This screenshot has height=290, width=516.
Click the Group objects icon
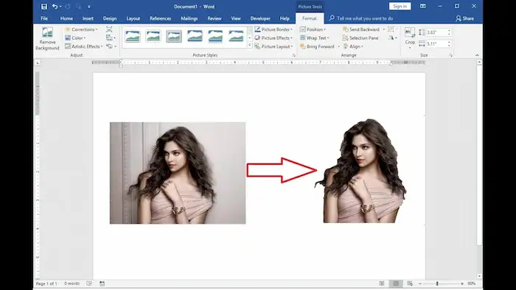pos(391,29)
